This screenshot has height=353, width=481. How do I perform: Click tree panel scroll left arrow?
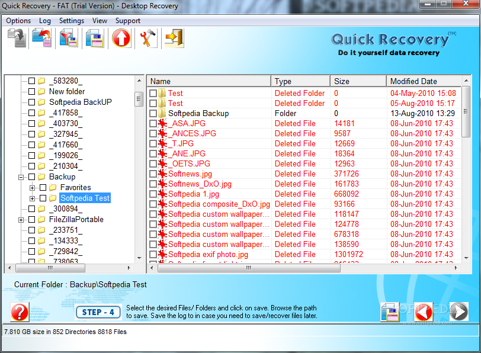[x=9, y=268]
